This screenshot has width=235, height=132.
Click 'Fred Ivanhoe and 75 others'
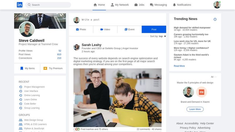pyautogui.click(x=94, y=129)
